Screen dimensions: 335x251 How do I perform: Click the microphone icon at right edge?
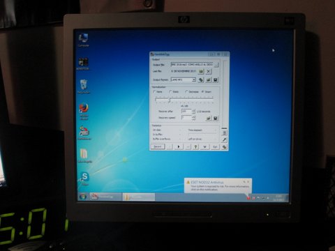(x=224, y=139)
